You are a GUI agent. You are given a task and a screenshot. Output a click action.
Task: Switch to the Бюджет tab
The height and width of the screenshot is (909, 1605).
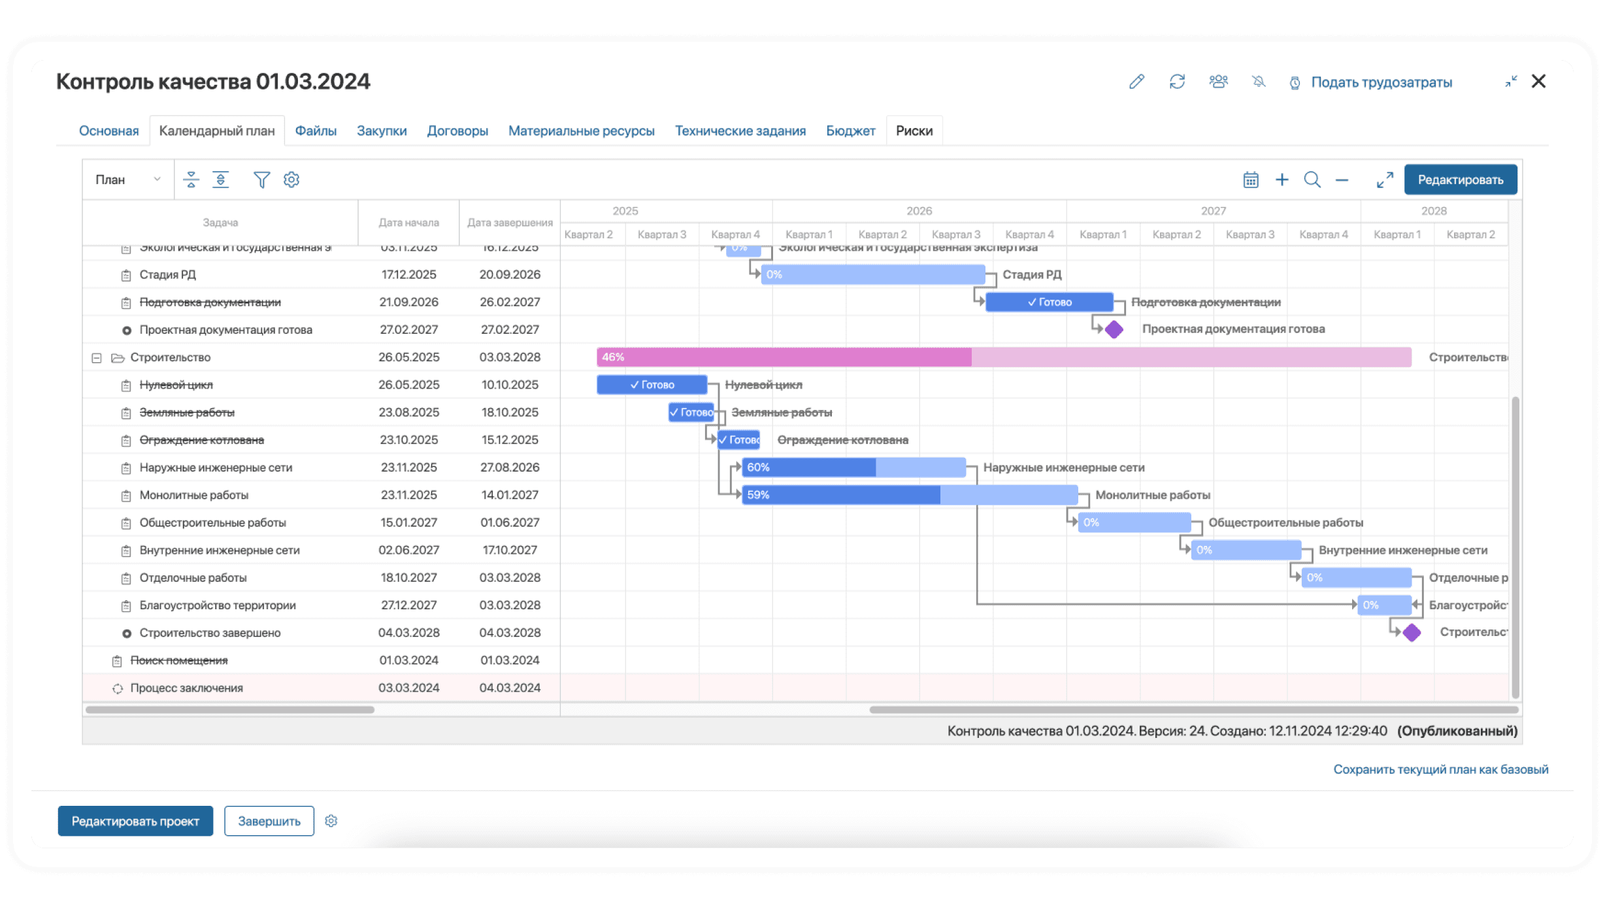point(850,131)
